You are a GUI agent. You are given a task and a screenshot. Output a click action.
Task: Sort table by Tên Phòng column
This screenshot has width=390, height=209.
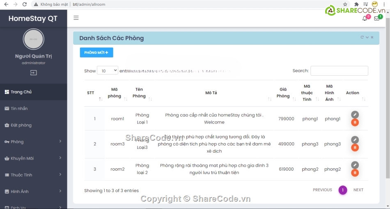(x=142, y=93)
